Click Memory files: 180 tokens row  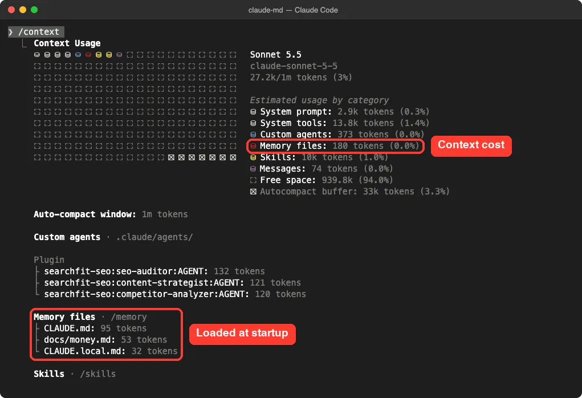coord(336,146)
